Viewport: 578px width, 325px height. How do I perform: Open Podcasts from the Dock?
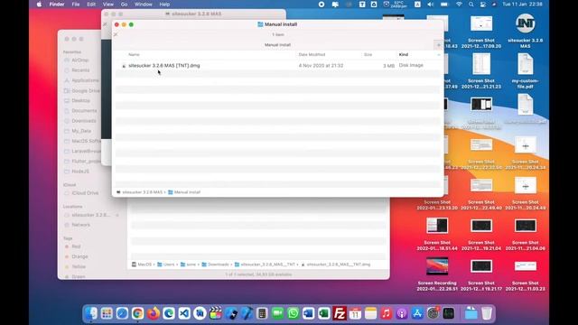401,313
